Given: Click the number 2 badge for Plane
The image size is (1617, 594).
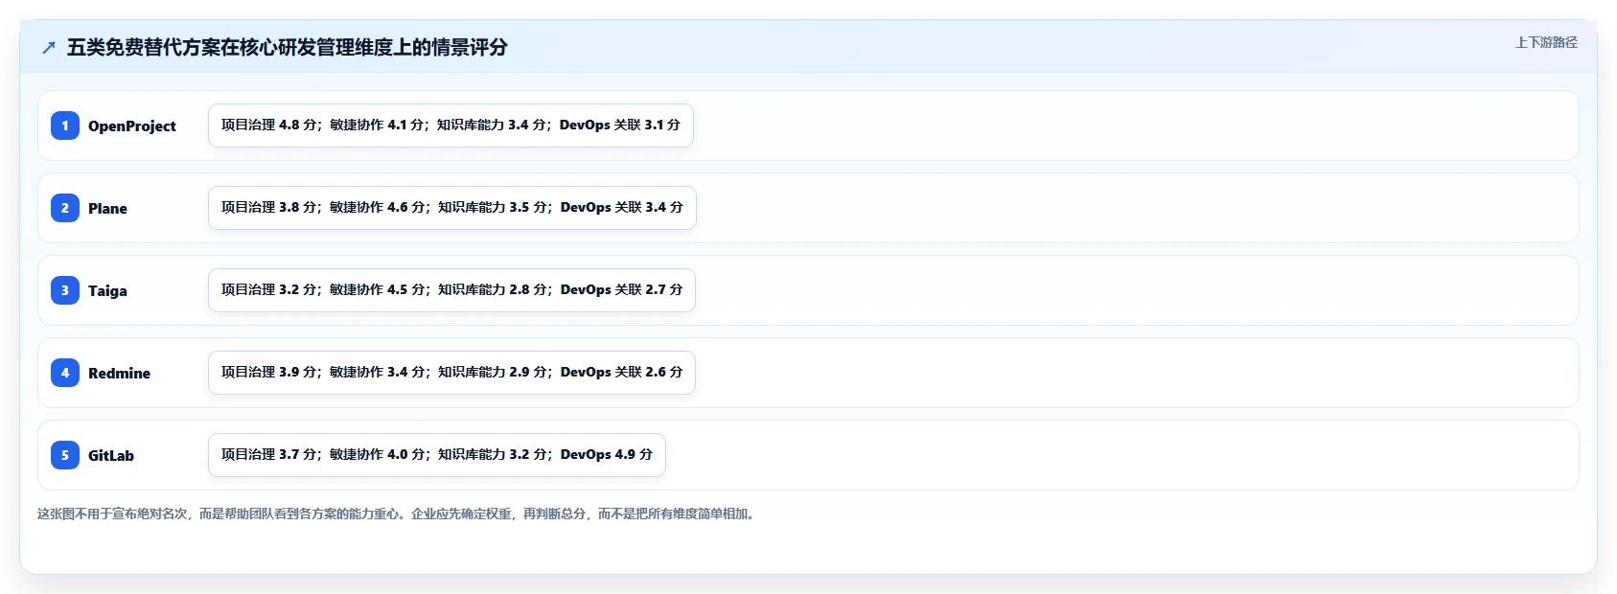Looking at the screenshot, I should [65, 208].
